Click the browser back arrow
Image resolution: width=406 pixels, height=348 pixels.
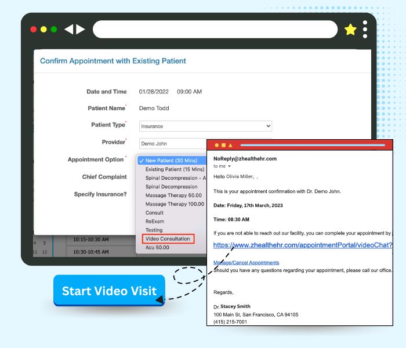tap(69, 29)
